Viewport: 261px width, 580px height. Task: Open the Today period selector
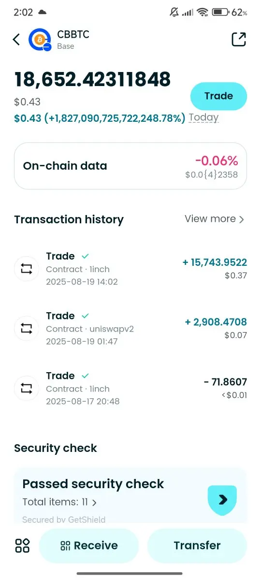coord(203,117)
